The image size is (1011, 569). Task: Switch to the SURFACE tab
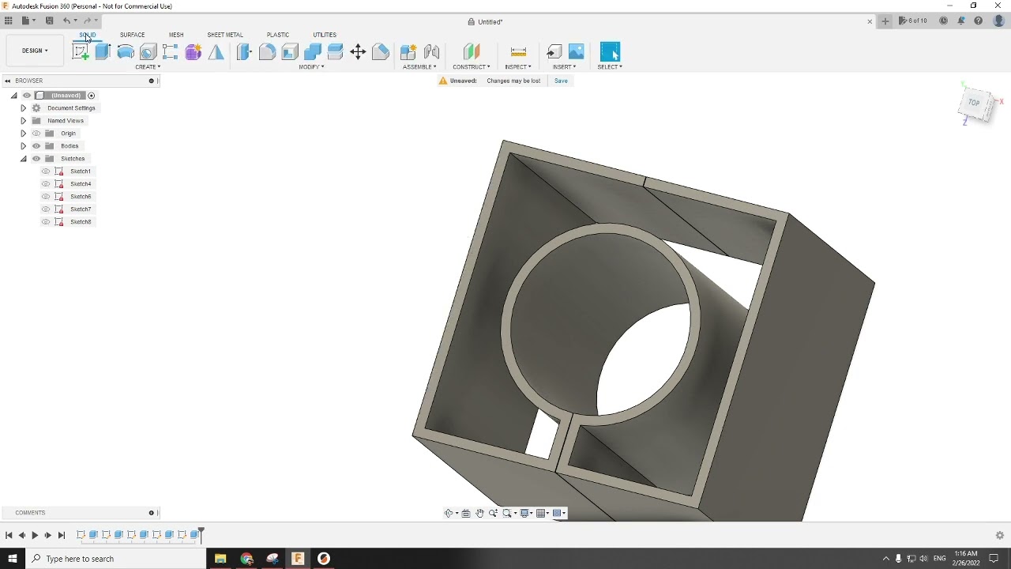[133, 35]
